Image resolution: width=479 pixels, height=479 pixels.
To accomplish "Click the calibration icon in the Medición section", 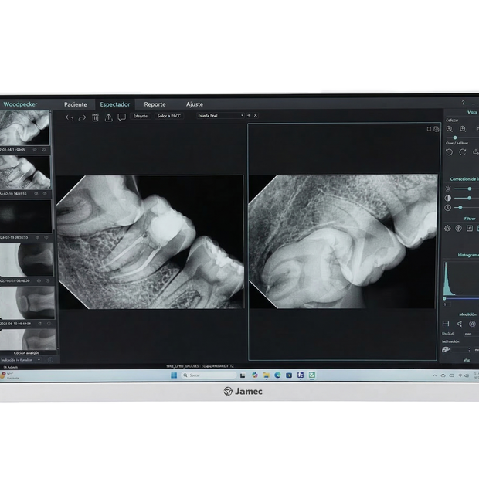I will point(446,349).
